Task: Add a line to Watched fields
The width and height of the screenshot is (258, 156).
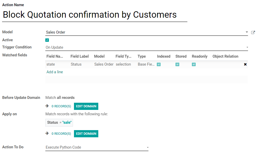Action: (55, 72)
